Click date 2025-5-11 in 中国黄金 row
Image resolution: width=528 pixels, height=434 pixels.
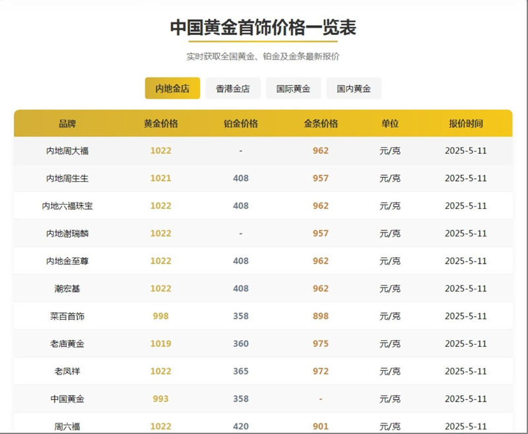point(466,399)
